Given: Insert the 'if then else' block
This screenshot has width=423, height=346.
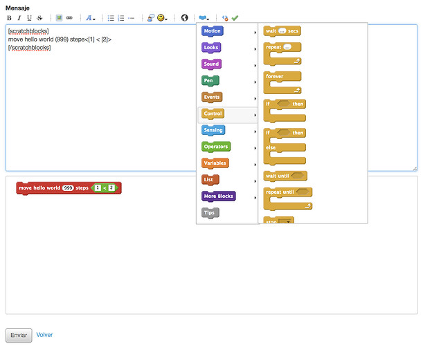Looking at the screenshot, I should point(285,147).
